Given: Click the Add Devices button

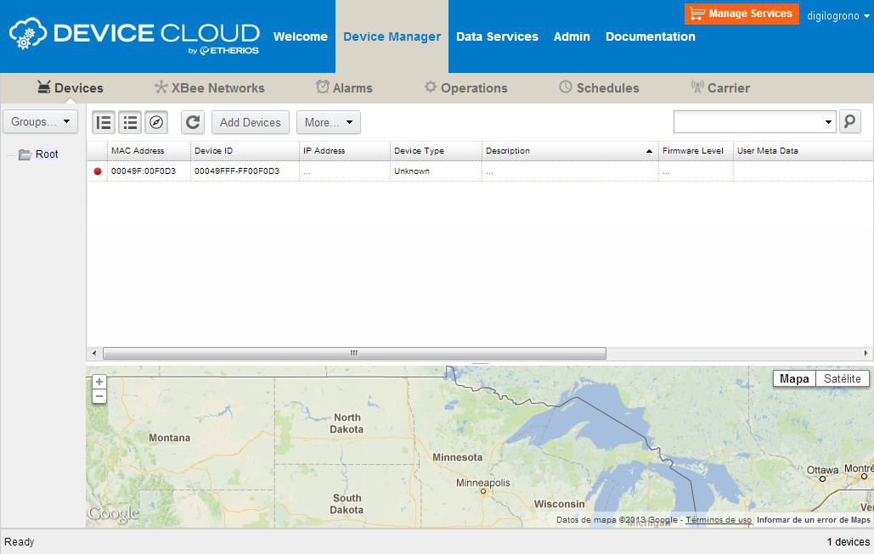Looking at the screenshot, I should [250, 122].
